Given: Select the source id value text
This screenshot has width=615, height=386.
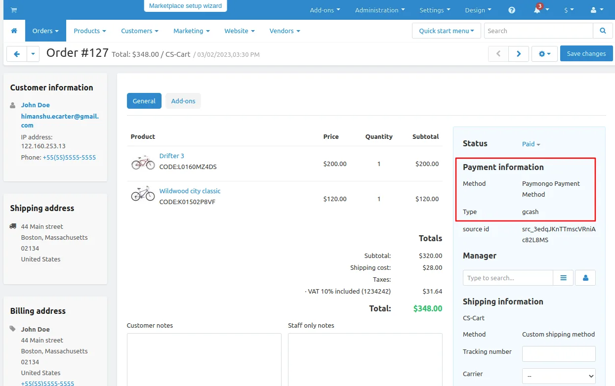Looking at the screenshot, I should [x=559, y=235].
